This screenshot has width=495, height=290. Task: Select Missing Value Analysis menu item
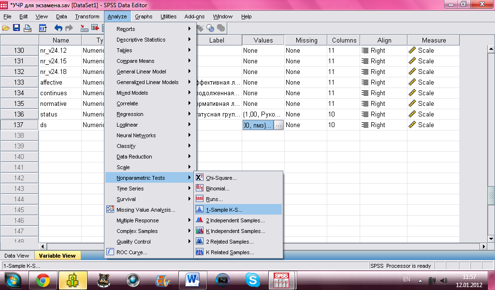(x=149, y=210)
